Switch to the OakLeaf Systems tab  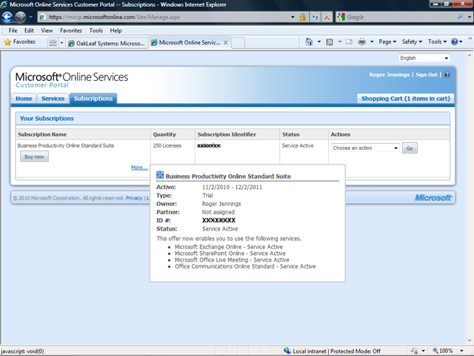pyautogui.click(x=107, y=43)
